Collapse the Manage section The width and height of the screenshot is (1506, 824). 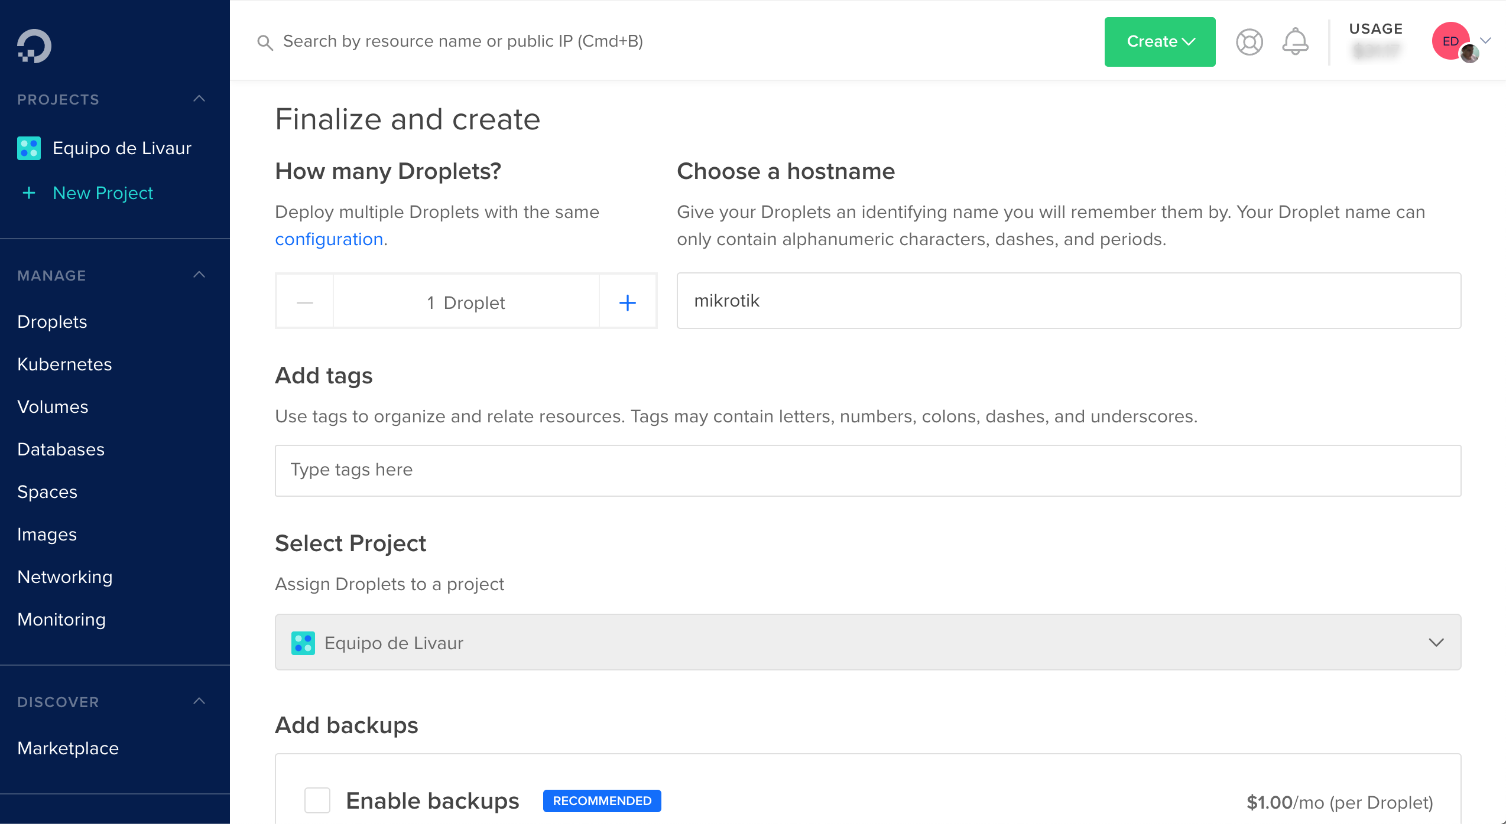(x=200, y=275)
